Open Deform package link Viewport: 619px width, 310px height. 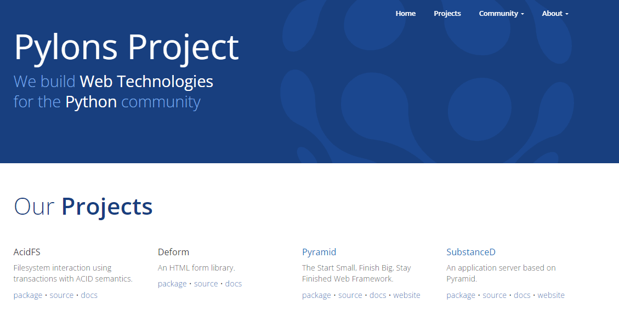(172, 284)
